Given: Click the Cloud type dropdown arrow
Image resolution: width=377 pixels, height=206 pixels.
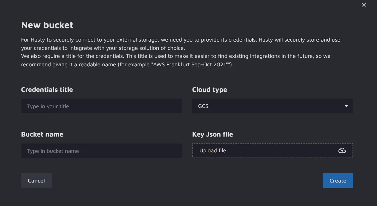Looking at the screenshot, I should click(x=346, y=106).
